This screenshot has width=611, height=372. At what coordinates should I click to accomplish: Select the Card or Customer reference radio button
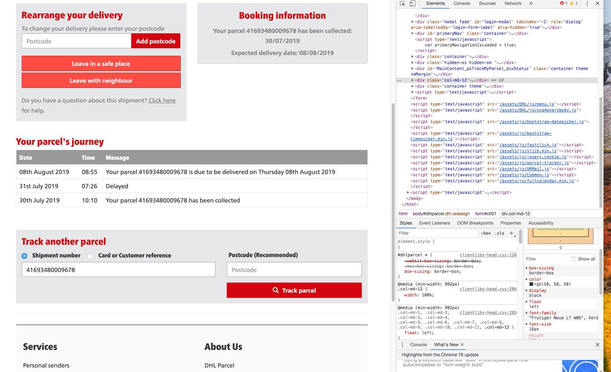coord(90,256)
